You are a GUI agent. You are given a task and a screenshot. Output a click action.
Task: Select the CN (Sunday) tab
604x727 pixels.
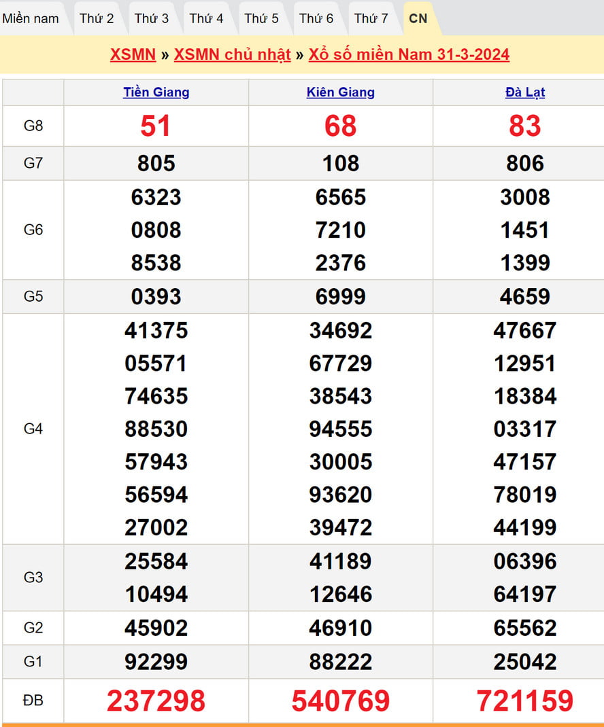coord(418,18)
